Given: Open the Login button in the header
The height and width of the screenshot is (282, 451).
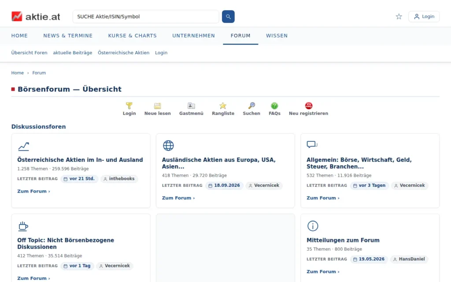Looking at the screenshot, I should (424, 16).
